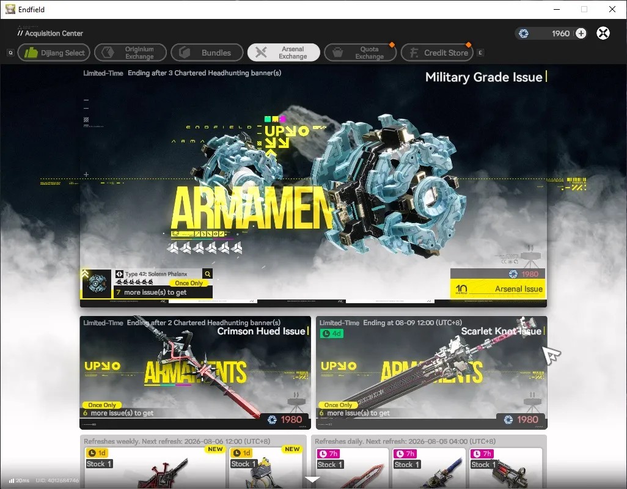Click the Q previous-tab key icon
This screenshot has height=489, width=627.
pyautogui.click(x=11, y=53)
